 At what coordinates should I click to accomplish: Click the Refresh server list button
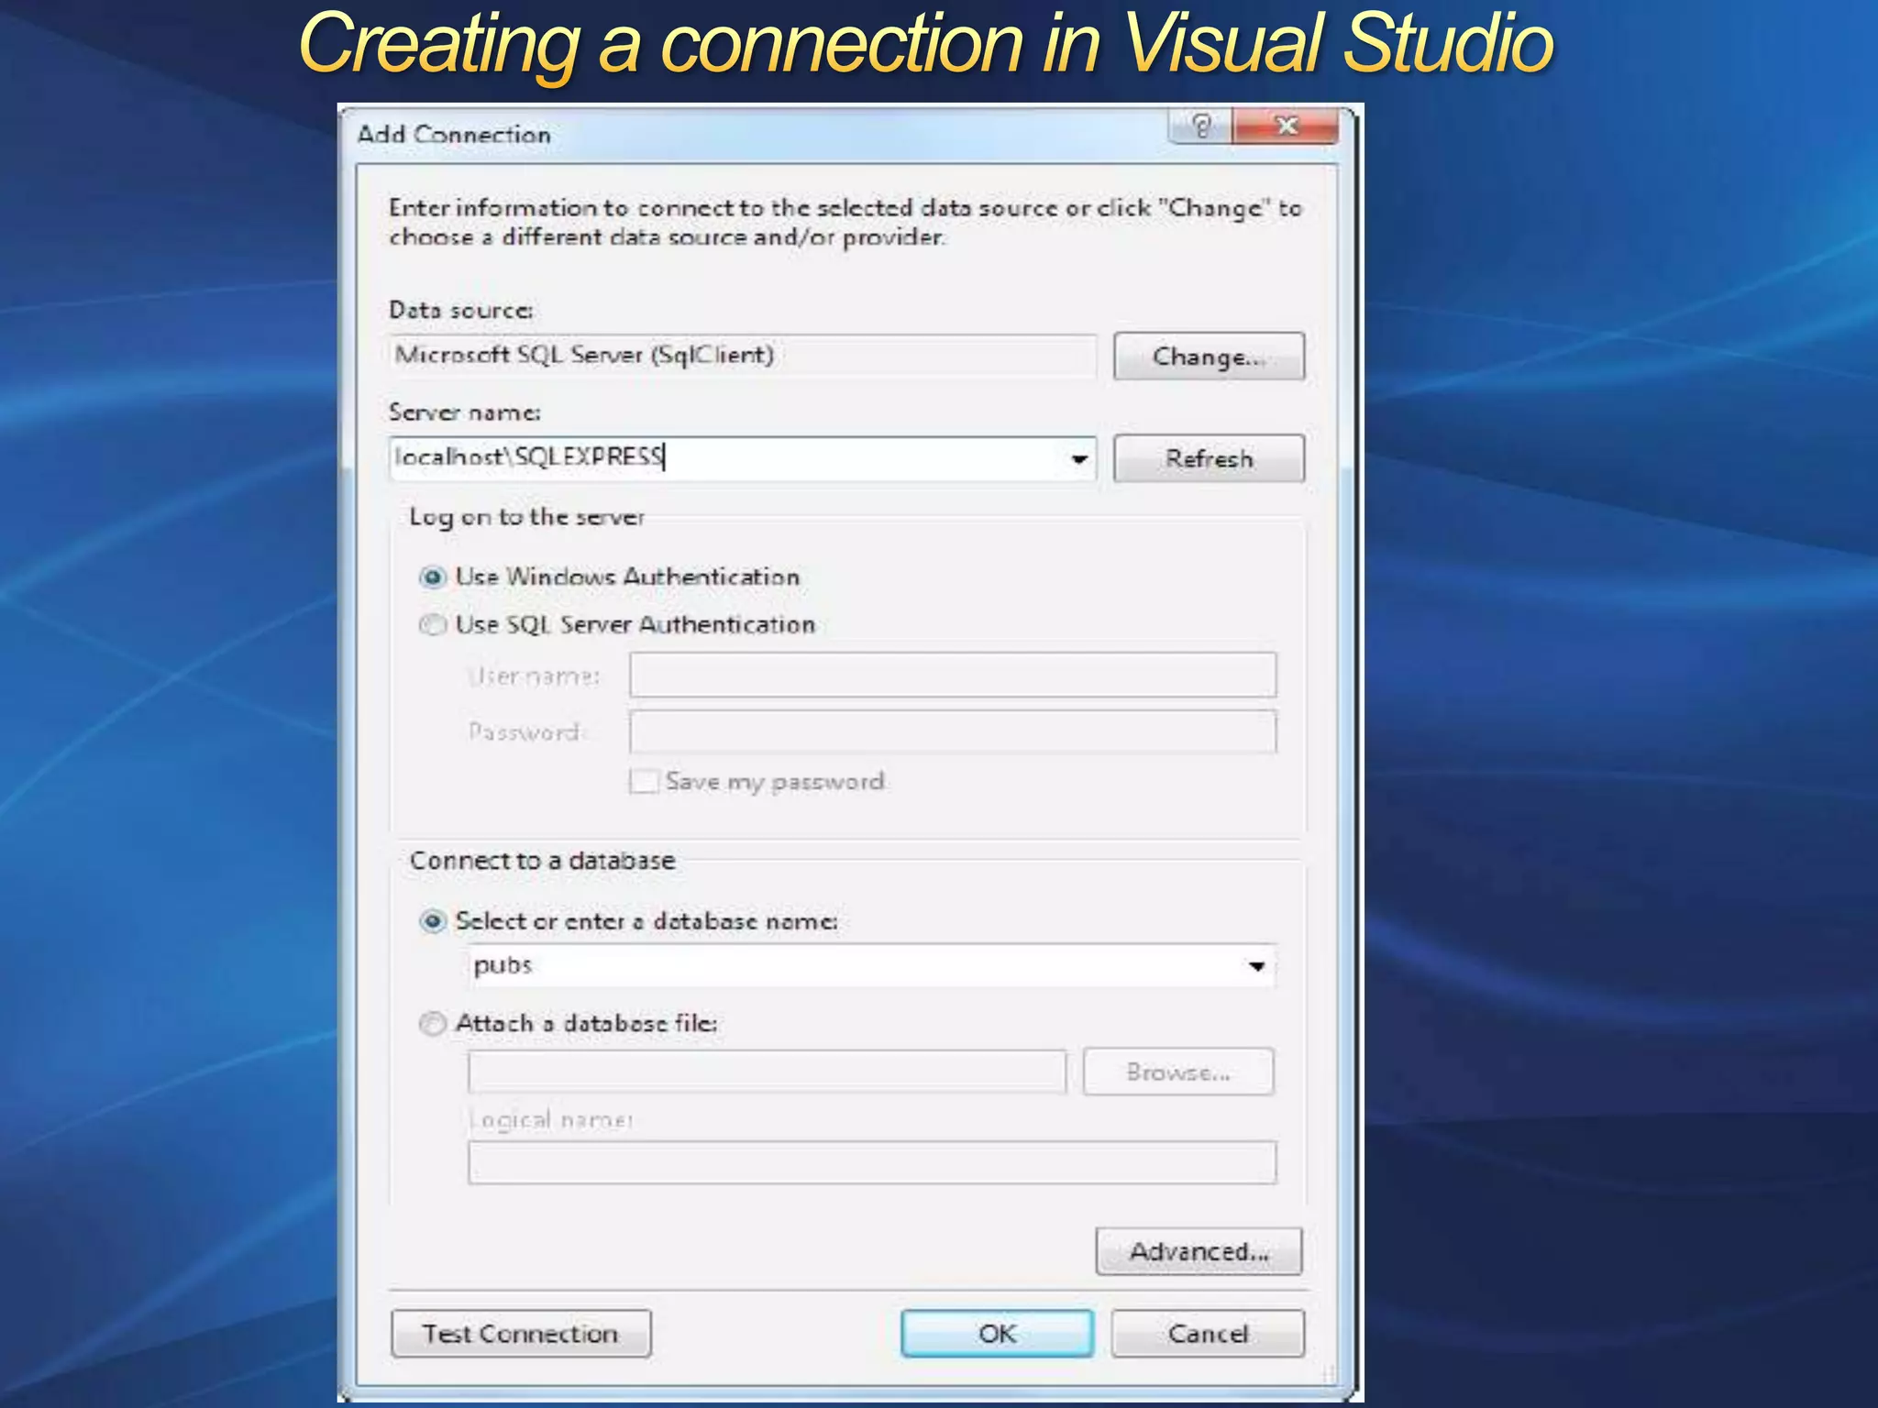click(1208, 458)
